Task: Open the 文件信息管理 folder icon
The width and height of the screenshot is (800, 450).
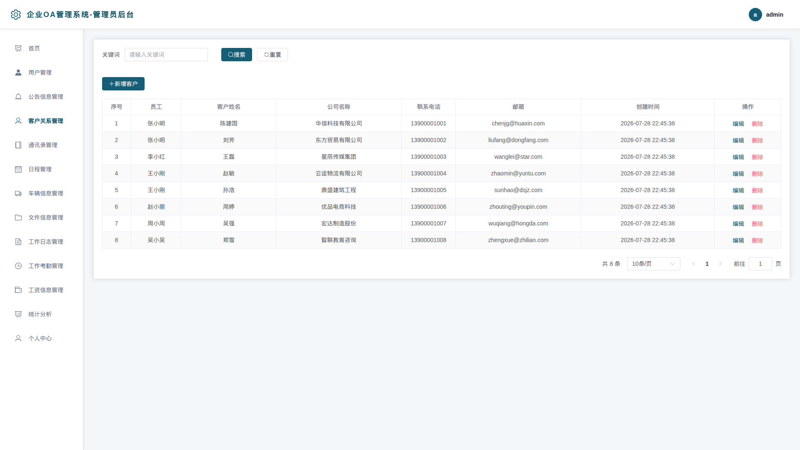Action: (18, 217)
